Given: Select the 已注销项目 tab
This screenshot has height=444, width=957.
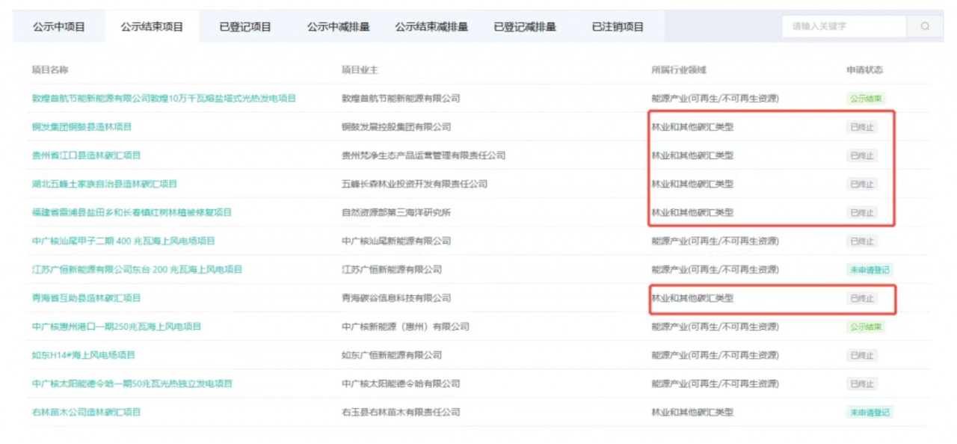Looking at the screenshot, I should coord(618,27).
